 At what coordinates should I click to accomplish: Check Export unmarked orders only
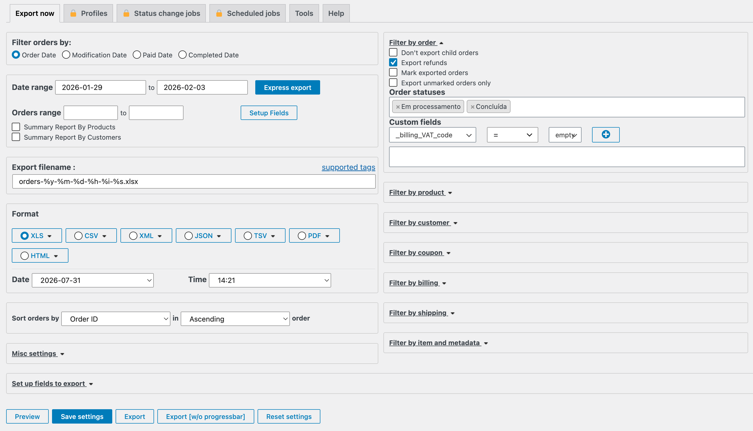(x=393, y=83)
